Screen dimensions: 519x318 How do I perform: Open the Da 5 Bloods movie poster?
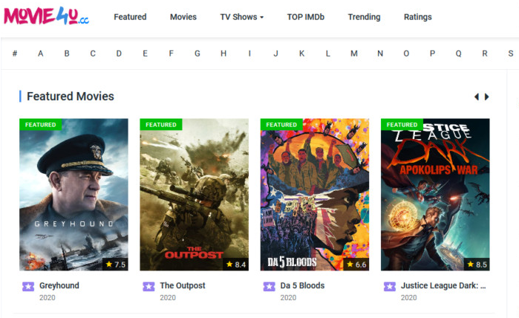point(315,195)
